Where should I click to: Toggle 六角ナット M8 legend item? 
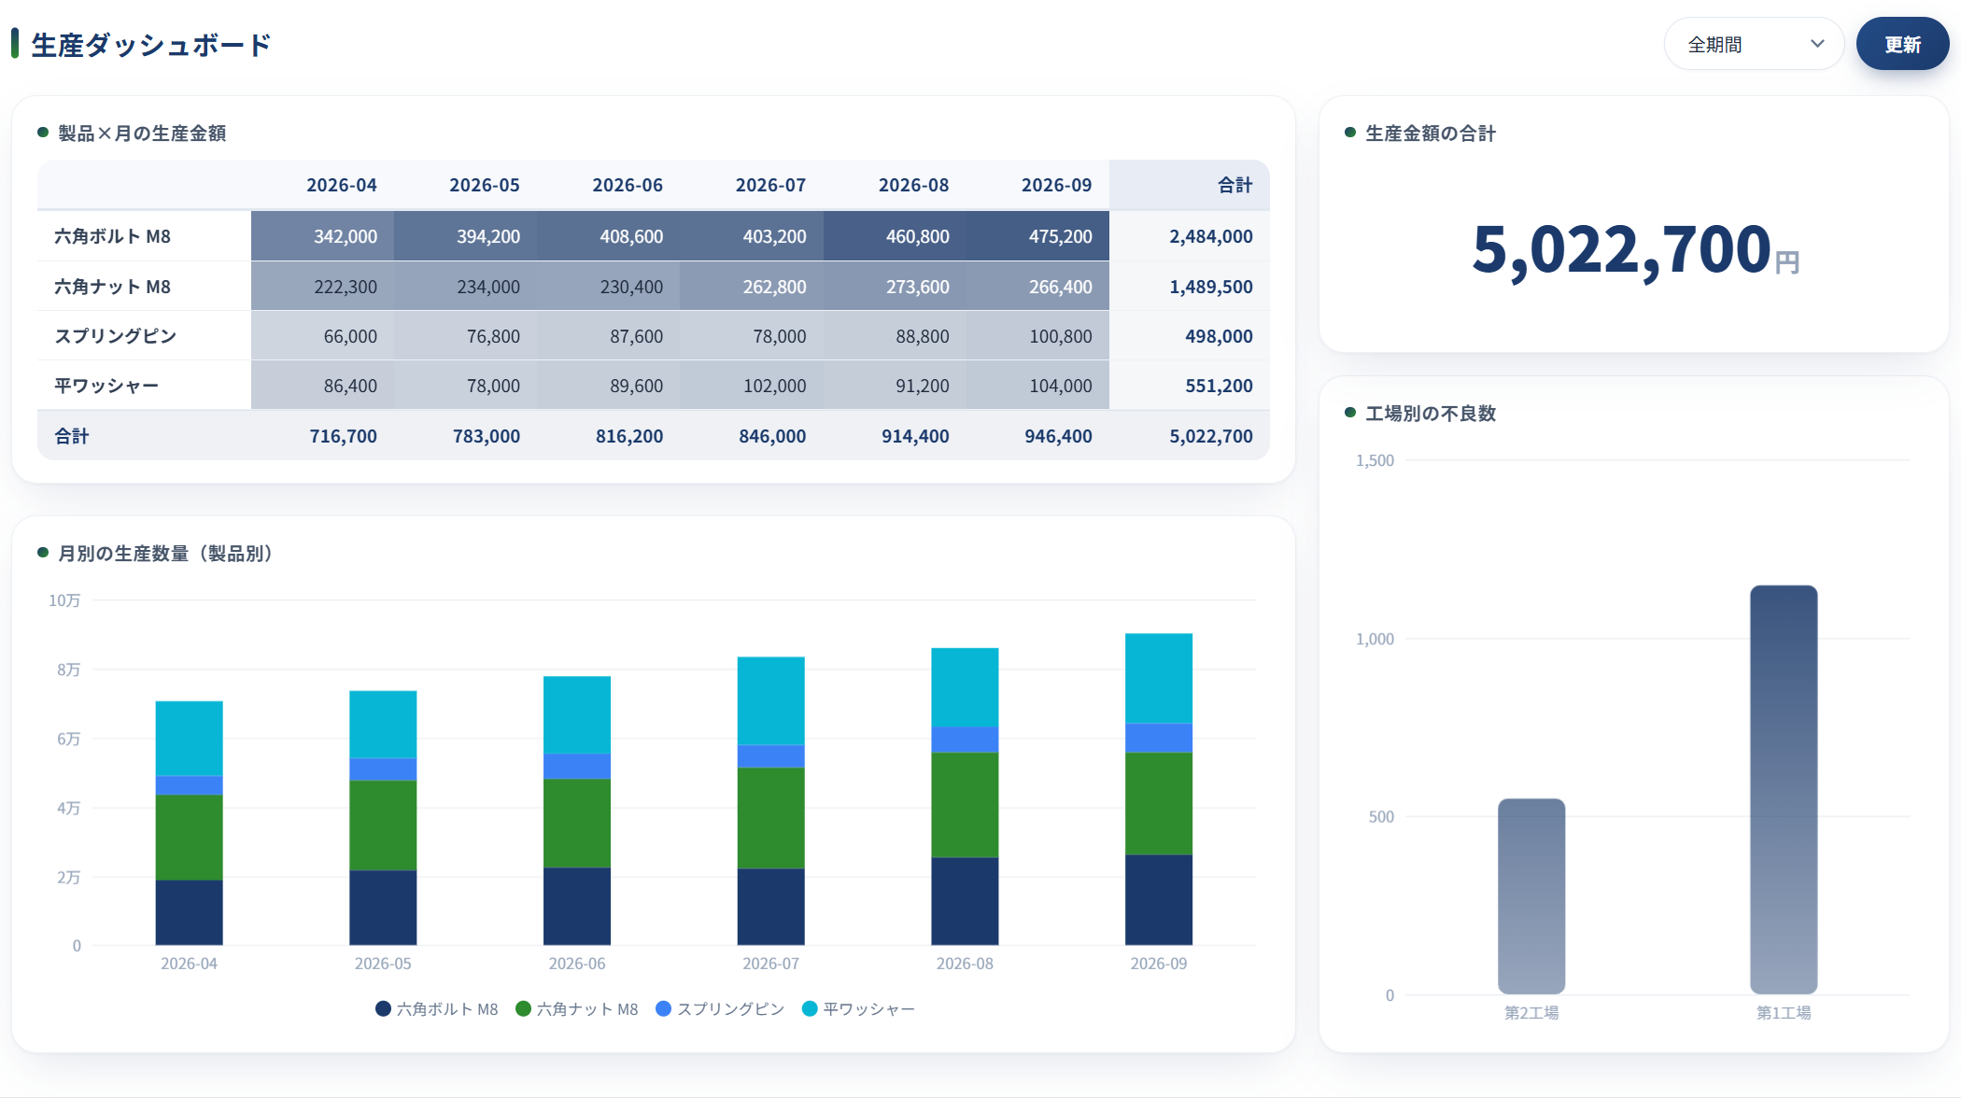(577, 1009)
